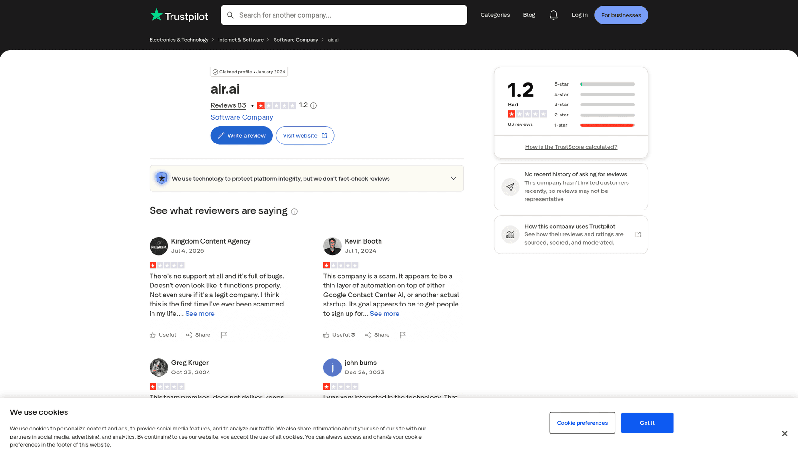Click the bar chart icon in company usage card
This screenshot has width=798, height=449.
pos(510,235)
